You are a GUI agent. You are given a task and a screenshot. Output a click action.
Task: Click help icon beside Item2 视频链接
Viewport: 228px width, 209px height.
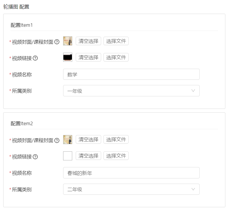[35, 157]
